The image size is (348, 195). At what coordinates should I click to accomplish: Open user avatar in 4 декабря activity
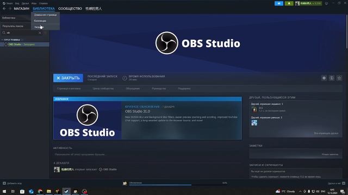tap(57, 170)
